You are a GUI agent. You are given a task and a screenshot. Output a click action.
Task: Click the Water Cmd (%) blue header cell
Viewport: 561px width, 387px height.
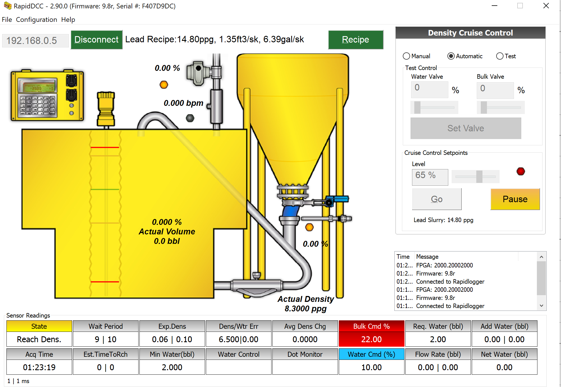(x=371, y=354)
